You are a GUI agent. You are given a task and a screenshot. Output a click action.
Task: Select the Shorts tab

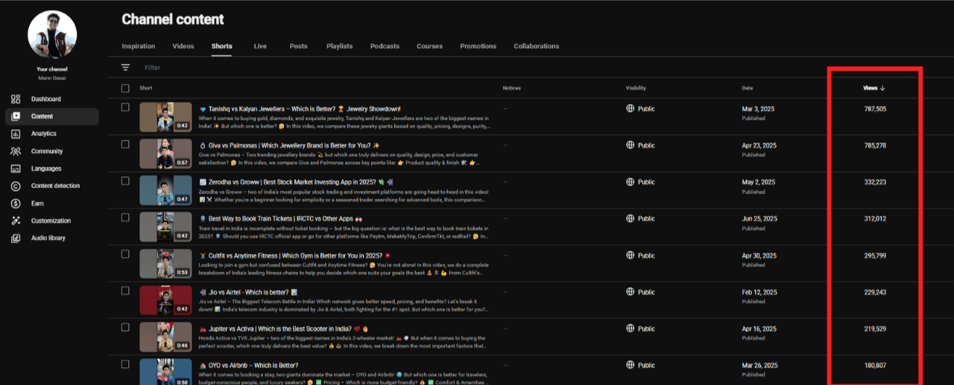point(221,46)
